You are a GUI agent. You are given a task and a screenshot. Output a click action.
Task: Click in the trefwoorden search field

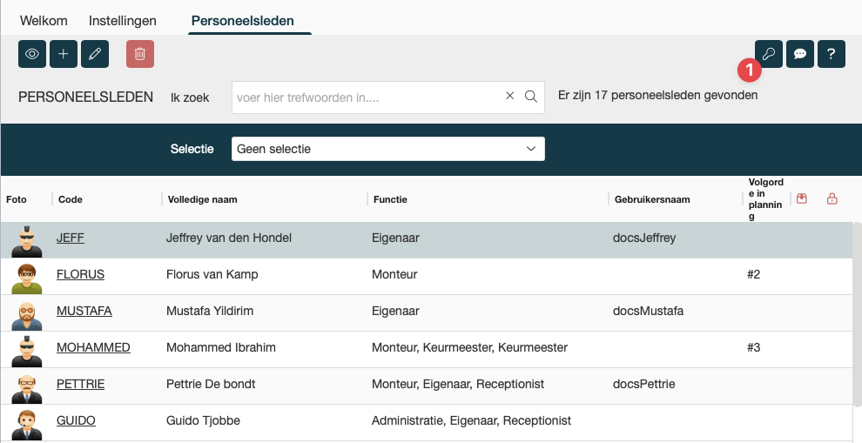point(366,97)
